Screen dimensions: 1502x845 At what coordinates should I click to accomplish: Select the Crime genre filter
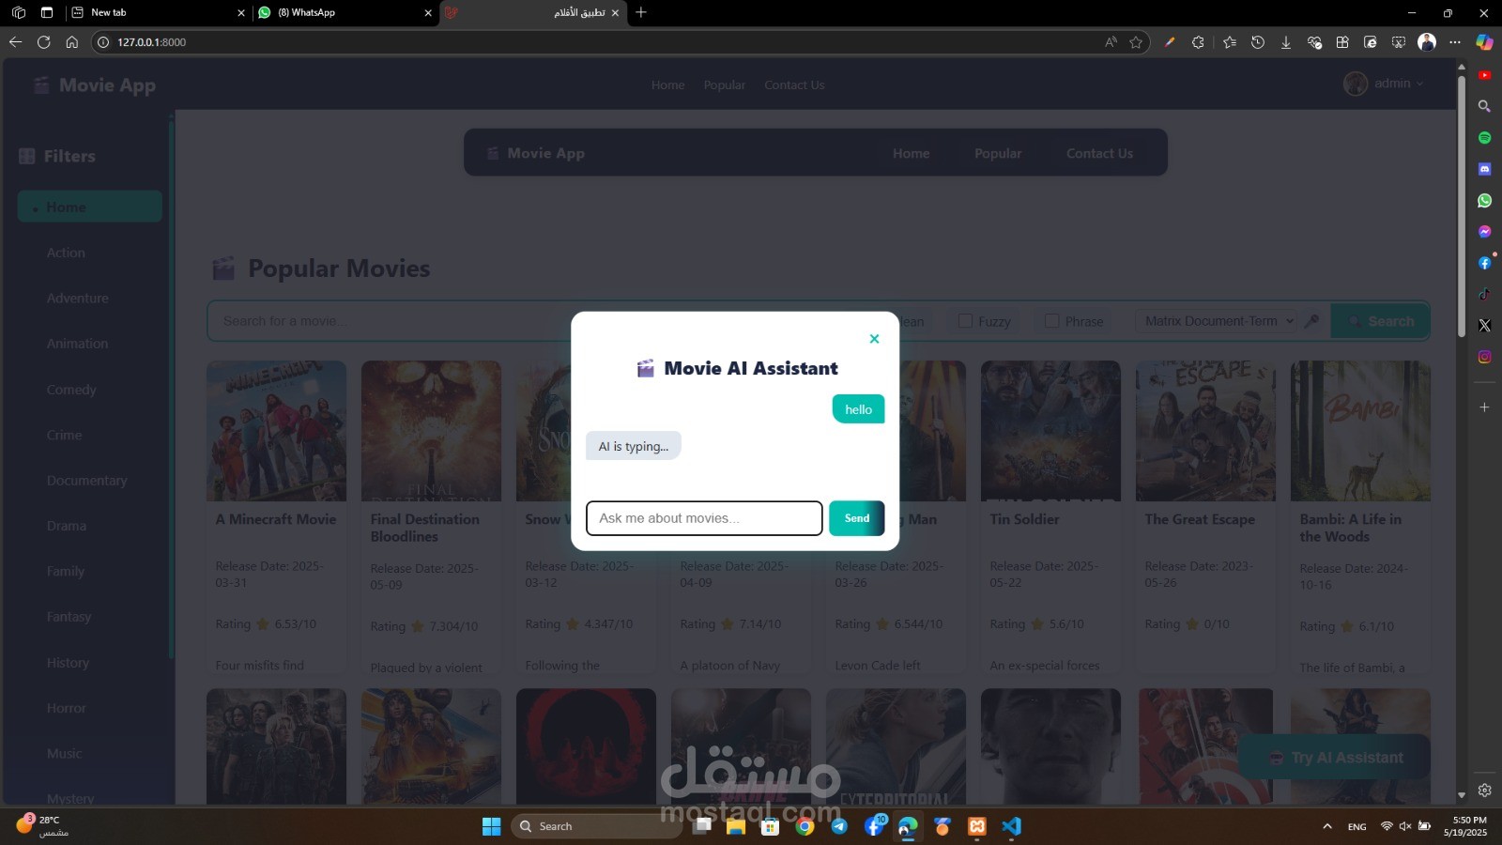pos(64,435)
